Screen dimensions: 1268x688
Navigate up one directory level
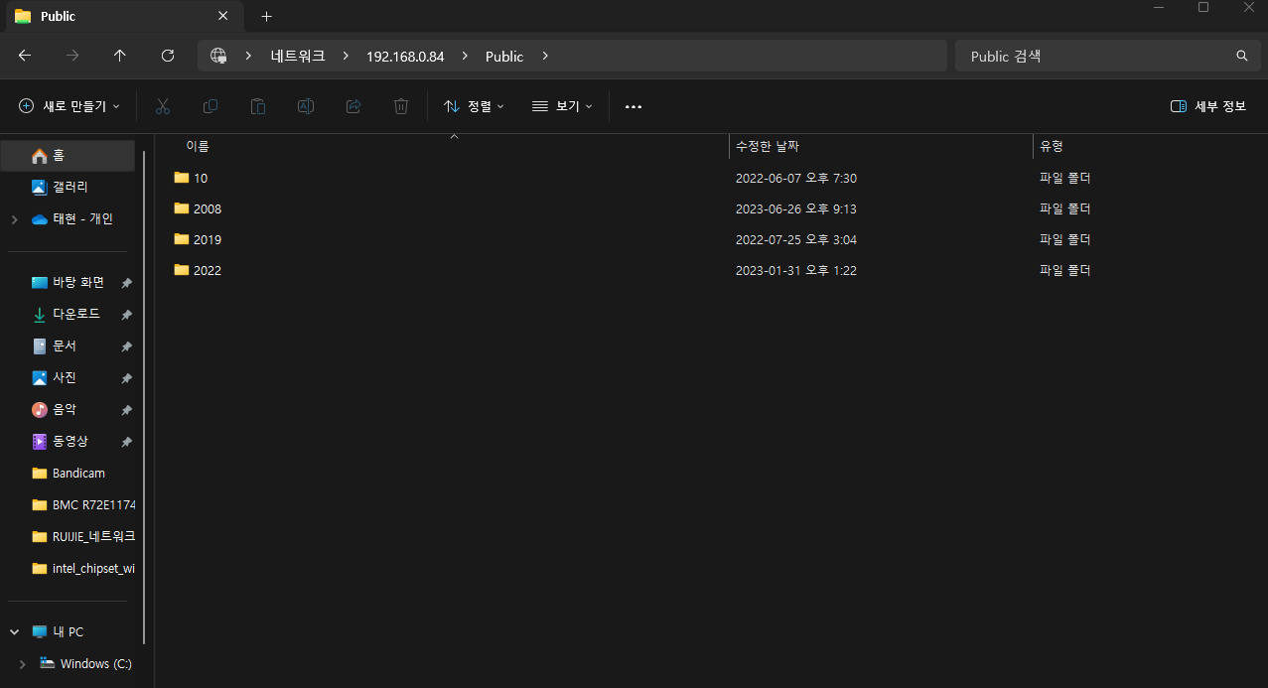pos(120,56)
